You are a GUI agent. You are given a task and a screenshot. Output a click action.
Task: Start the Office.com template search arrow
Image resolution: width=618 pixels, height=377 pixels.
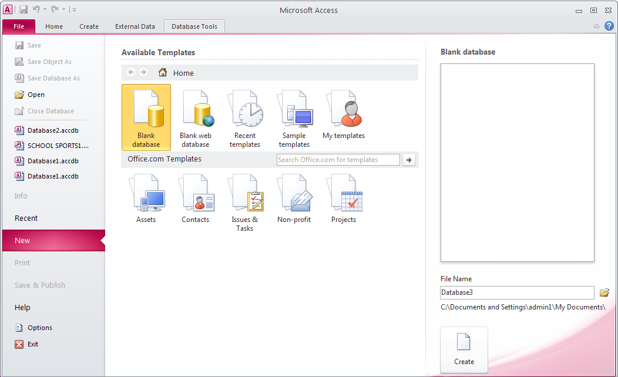(x=409, y=160)
